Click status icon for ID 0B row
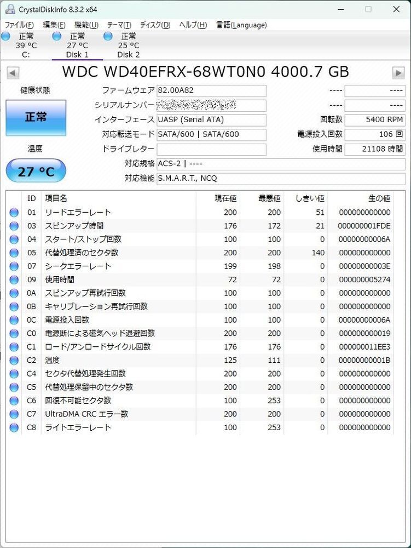This screenshot has height=548, width=411. point(14,307)
